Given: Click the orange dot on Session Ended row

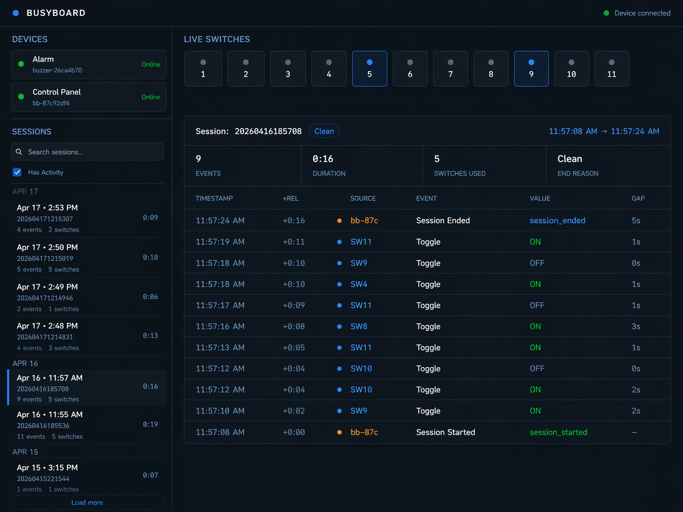Looking at the screenshot, I should [340, 221].
